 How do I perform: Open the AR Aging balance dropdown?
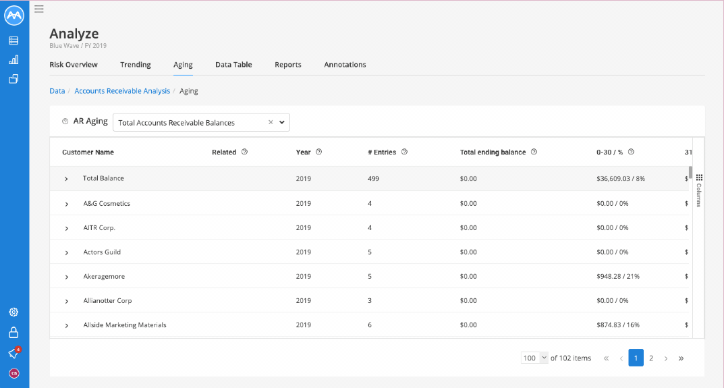(x=281, y=122)
